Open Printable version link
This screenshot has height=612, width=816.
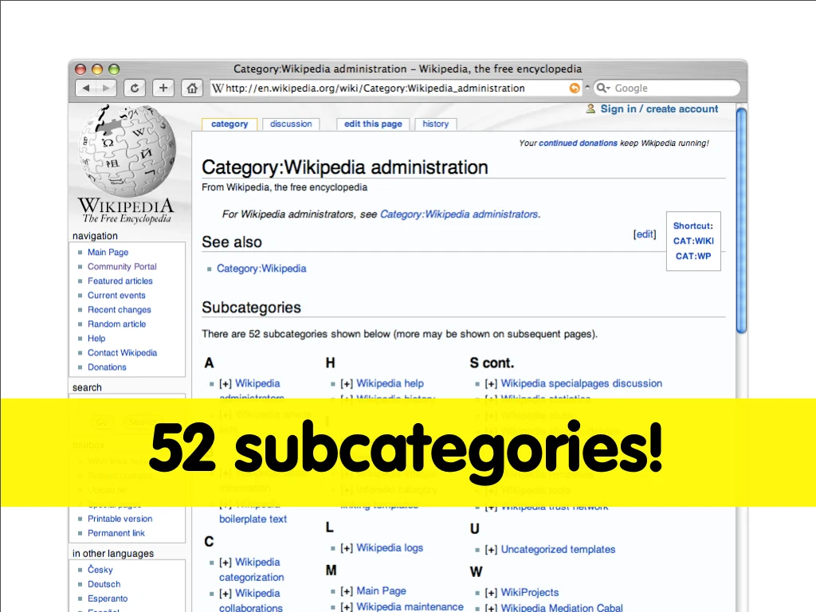click(120, 519)
